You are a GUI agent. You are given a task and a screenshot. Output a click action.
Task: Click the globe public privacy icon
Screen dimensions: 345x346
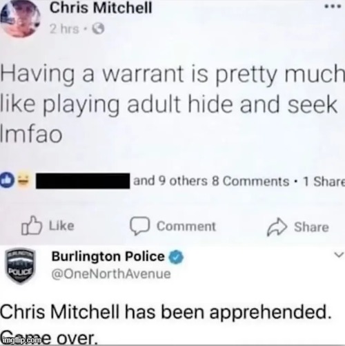(98, 29)
